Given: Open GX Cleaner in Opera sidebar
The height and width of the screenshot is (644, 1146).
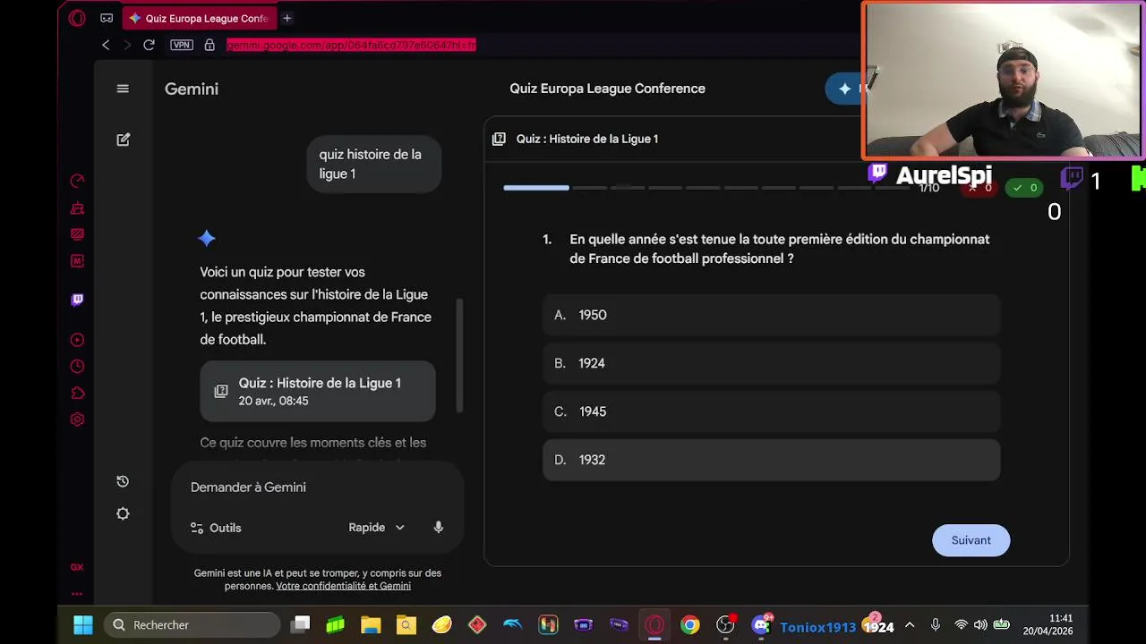Looking at the screenshot, I should [77, 208].
